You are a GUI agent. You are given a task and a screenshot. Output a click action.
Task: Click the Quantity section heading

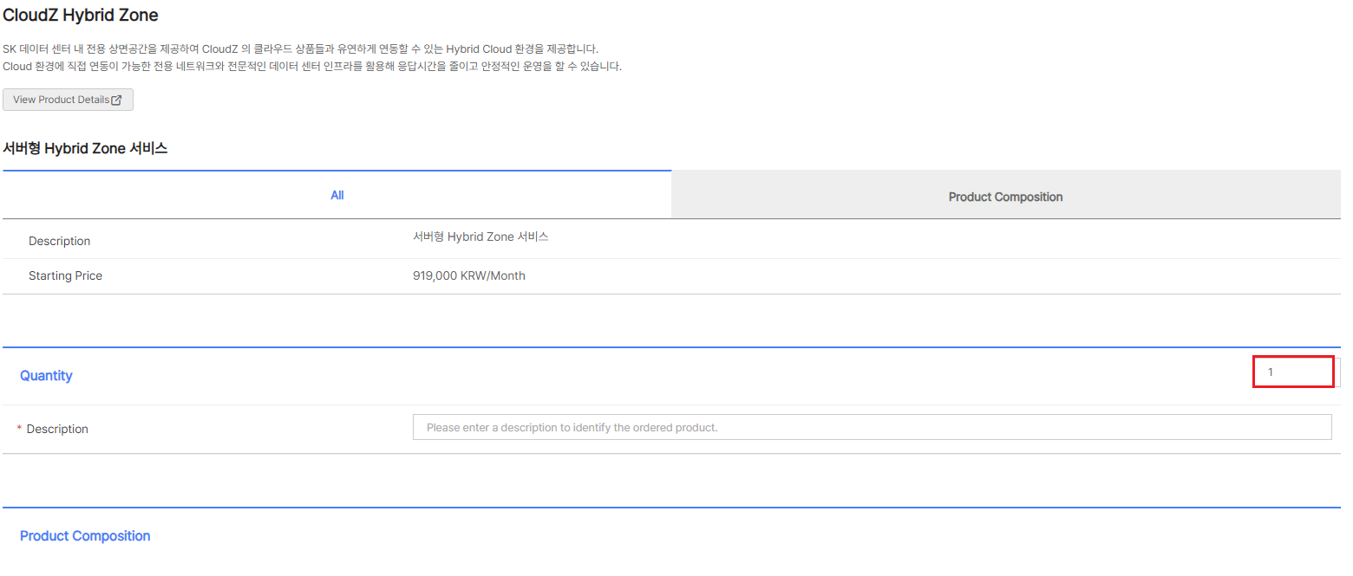point(46,375)
